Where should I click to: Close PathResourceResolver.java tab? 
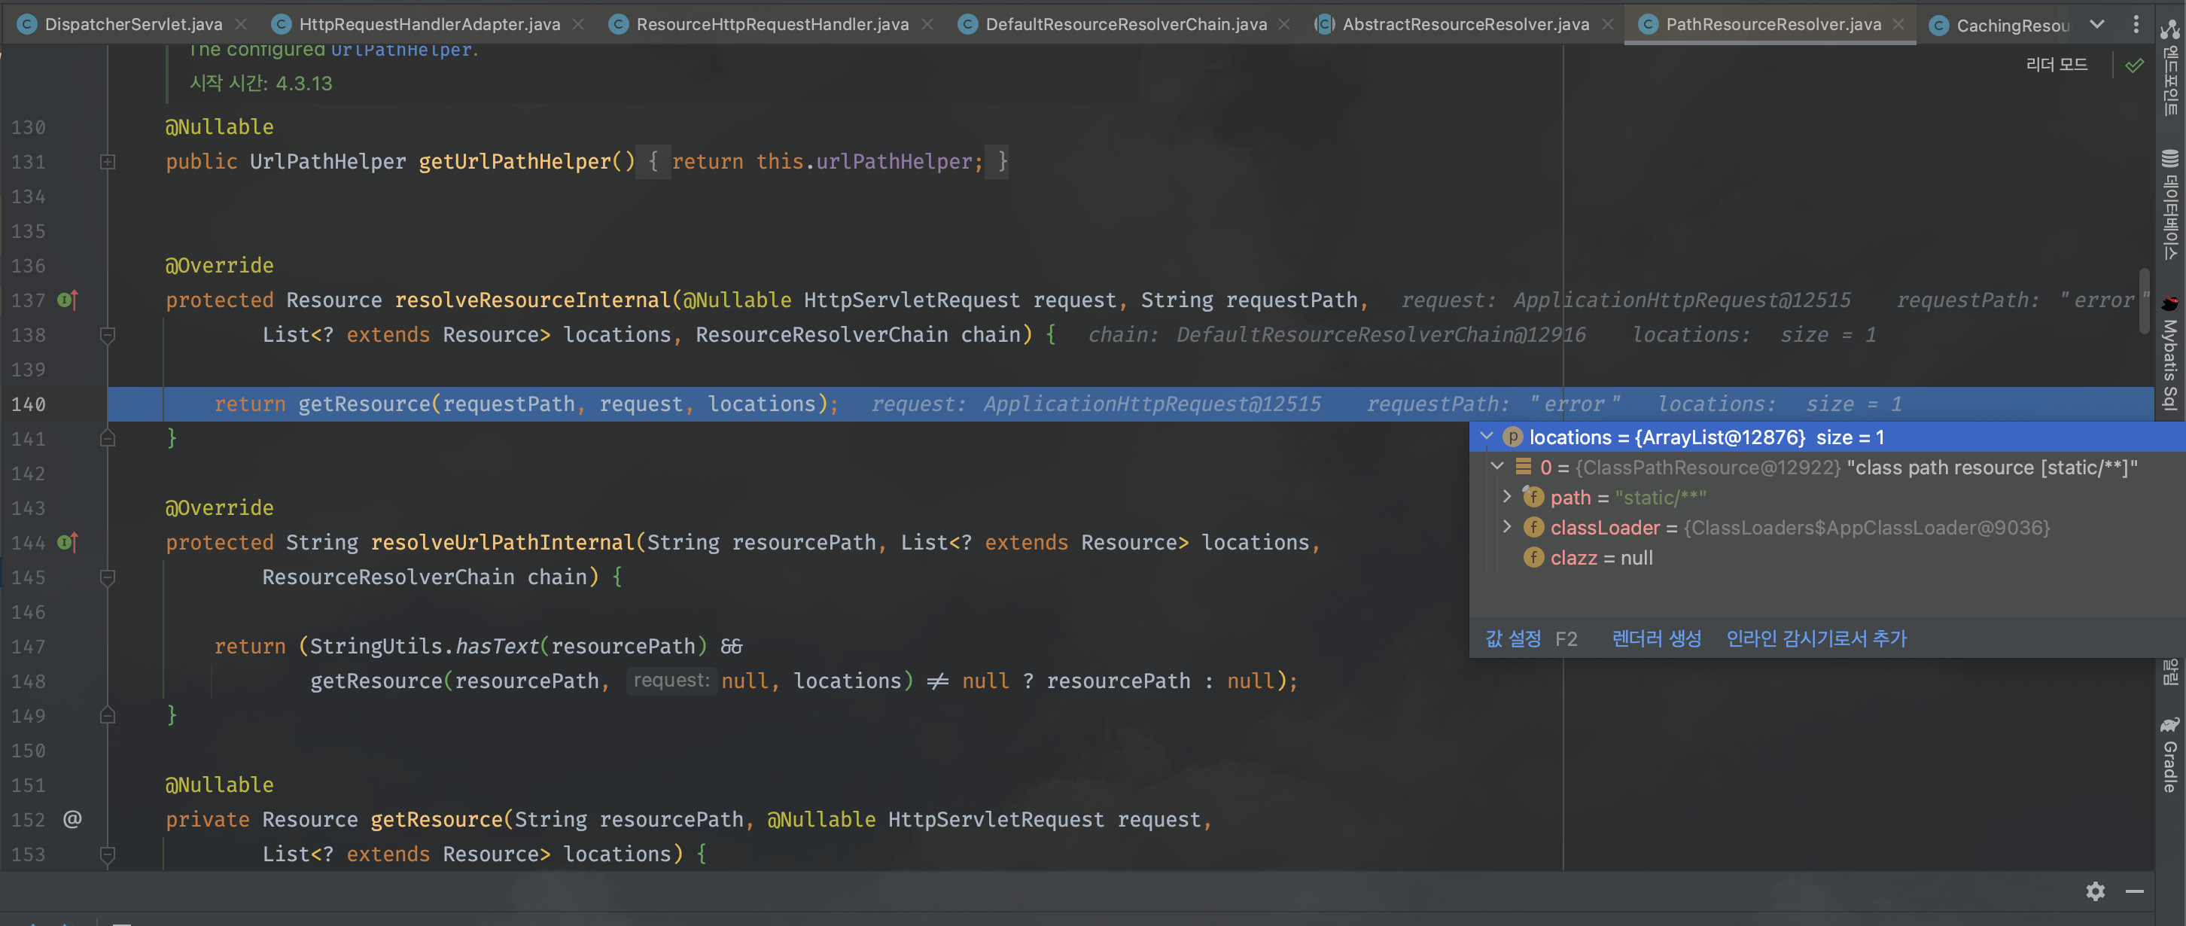1899,24
